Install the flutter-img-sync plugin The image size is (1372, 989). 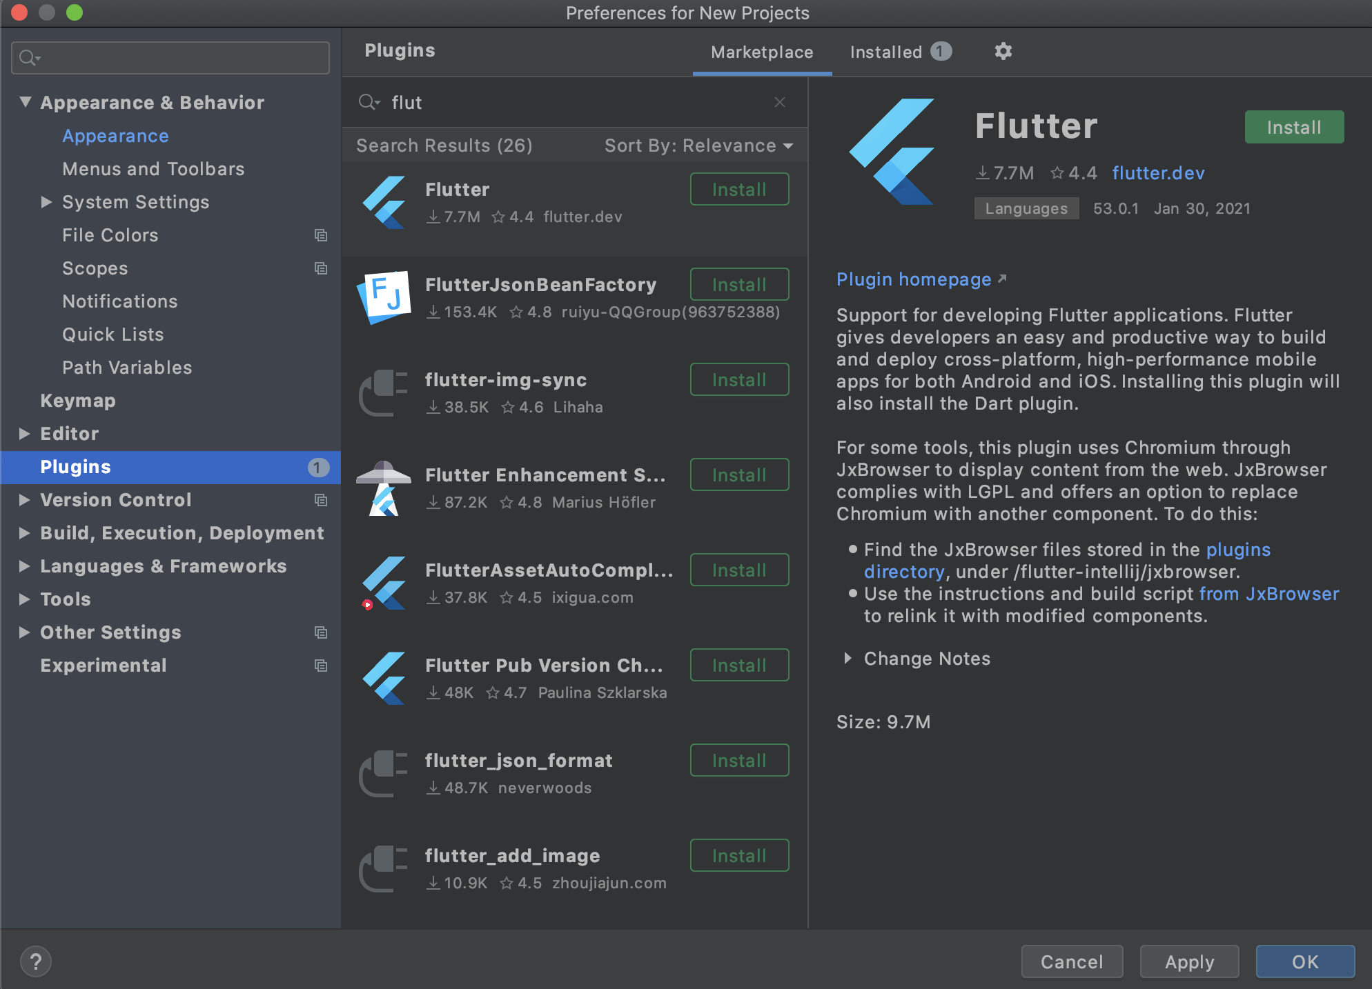coord(739,380)
